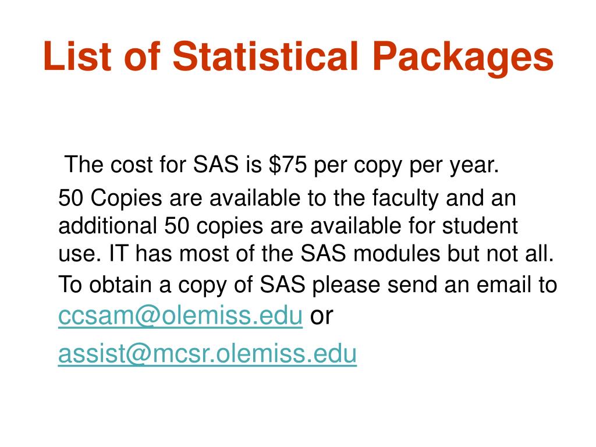This screenshot has height=447, width=596.
Task: Click the word 'List' in the title
Action: [x=77, y=56]
